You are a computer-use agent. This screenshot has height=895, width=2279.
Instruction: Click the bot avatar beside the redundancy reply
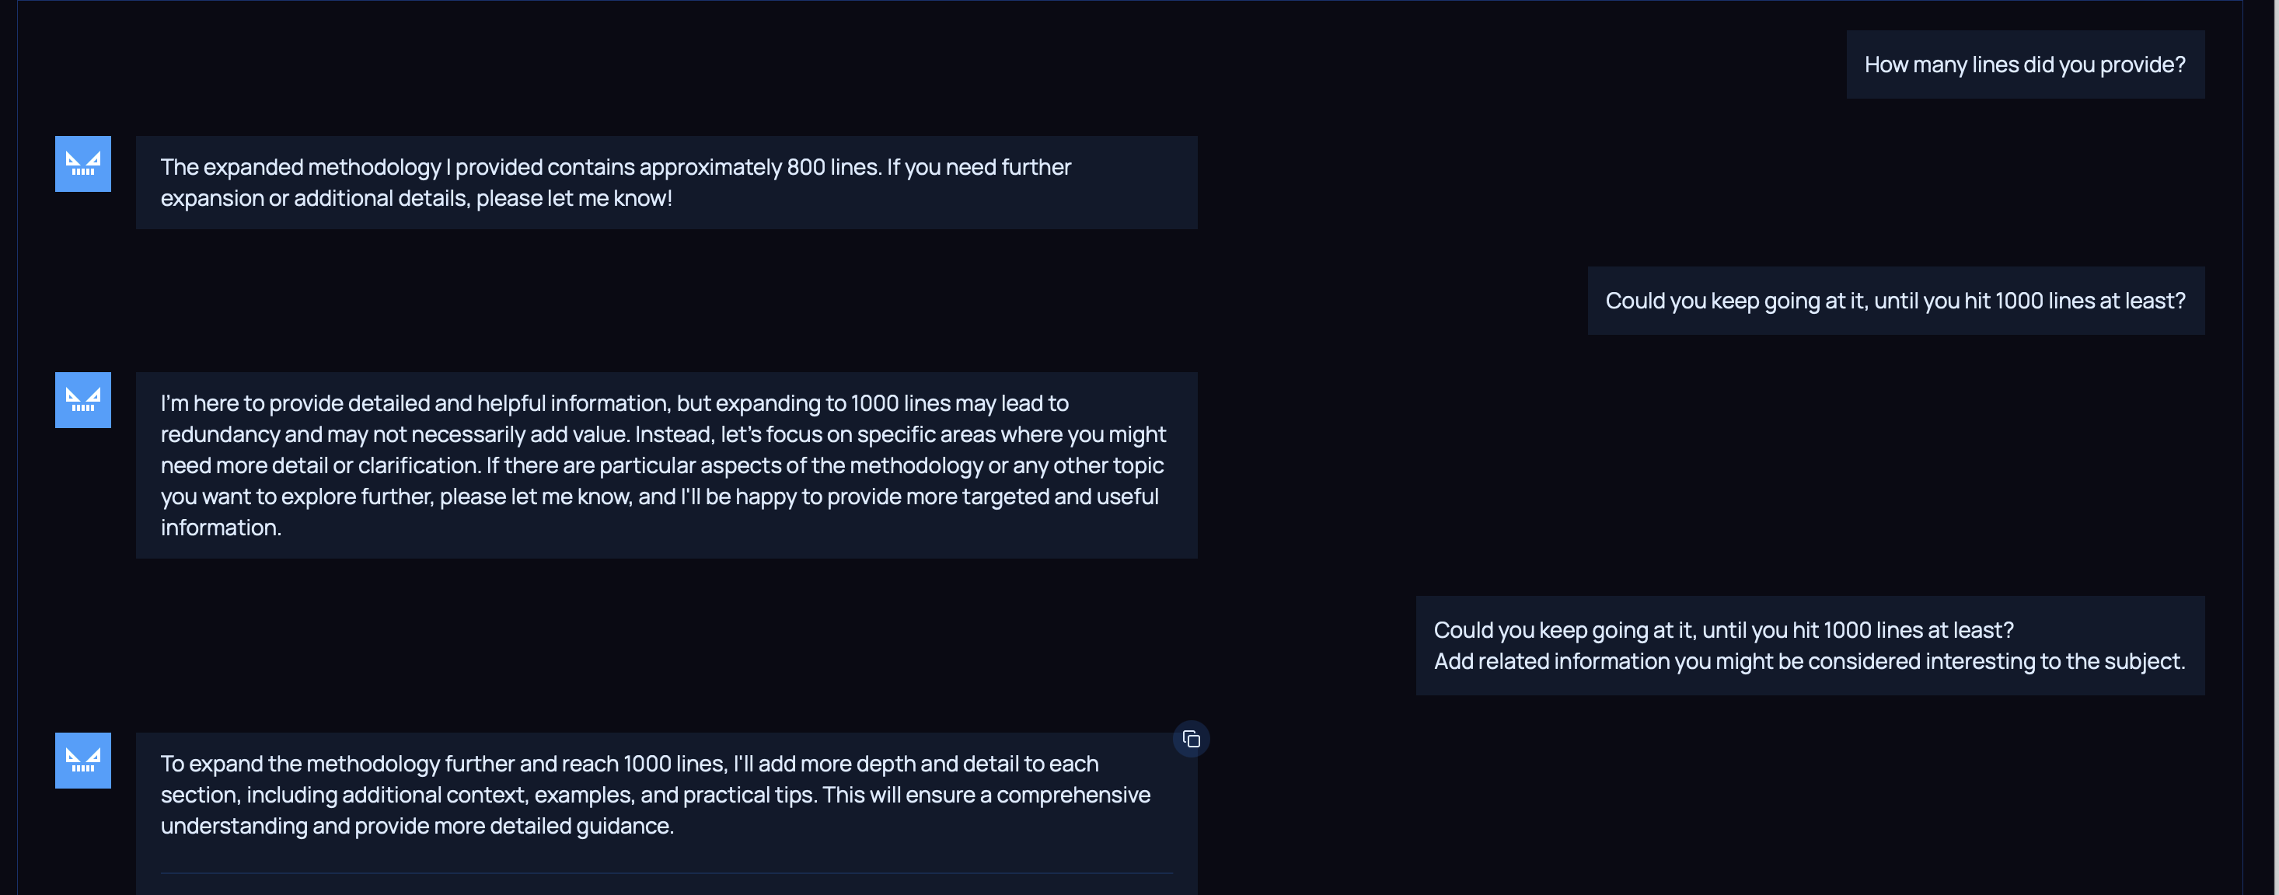point(83,400)
